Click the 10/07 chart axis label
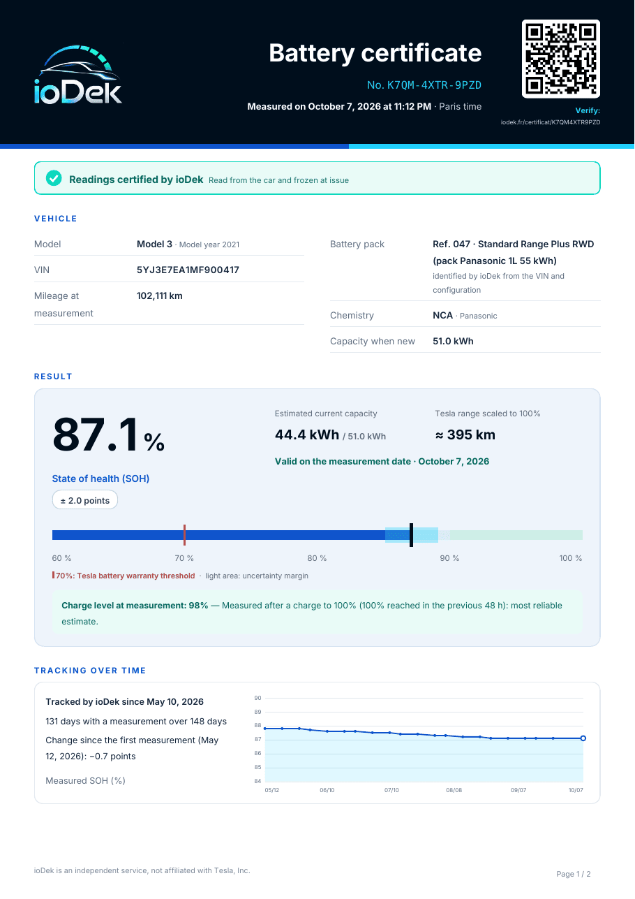 576,791
